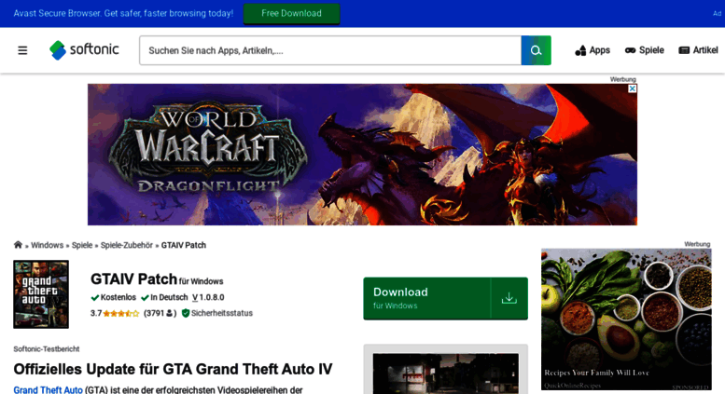Click the 'Kostenlos' label
Image resolution: width=725 pixels, height=394 pixels.
click(x=114, y=297)
